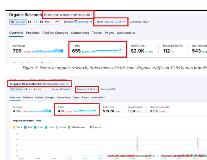The width and height of the screenshot is (207, 160).
Task: Toggle the SERP Features checkbox
Action: coord(69,128)
